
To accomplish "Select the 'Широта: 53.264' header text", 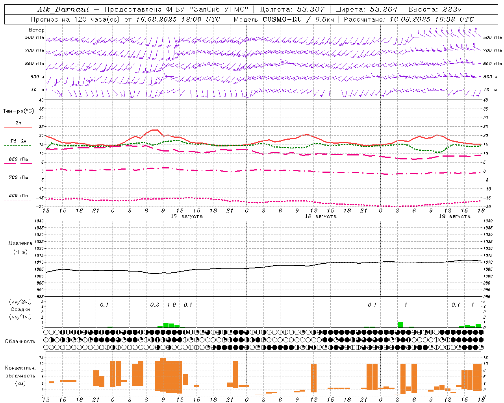I will point(366,9).
